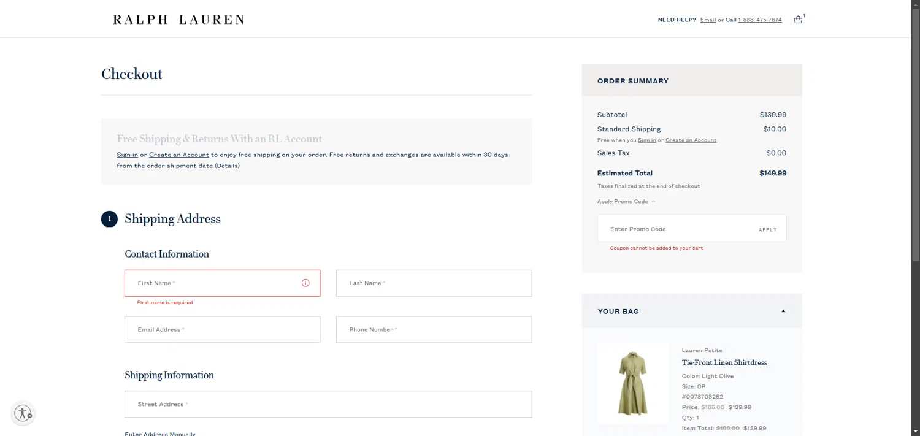Click the Last Name input field

tap(434, 283)
